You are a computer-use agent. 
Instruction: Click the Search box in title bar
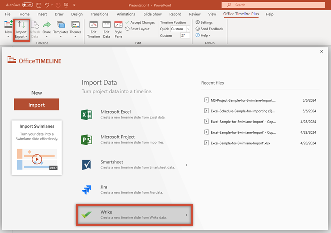click(x=273, y=5)
